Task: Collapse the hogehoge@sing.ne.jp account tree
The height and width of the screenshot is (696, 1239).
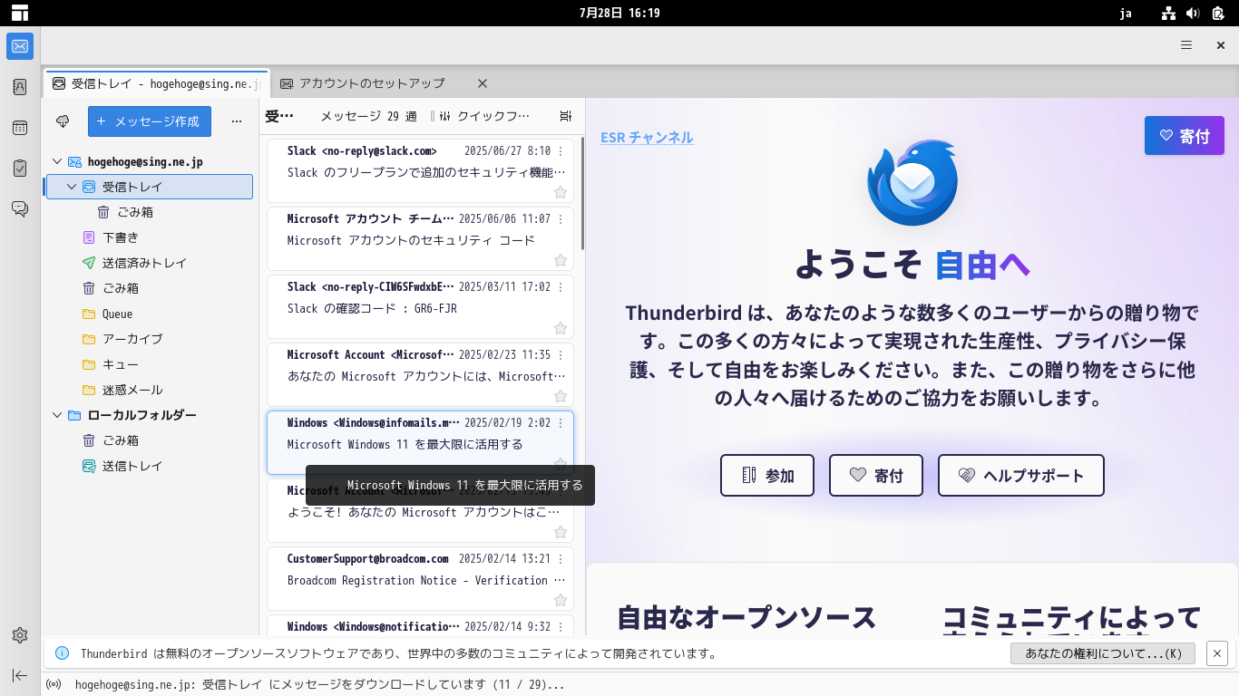Action: 57,161
